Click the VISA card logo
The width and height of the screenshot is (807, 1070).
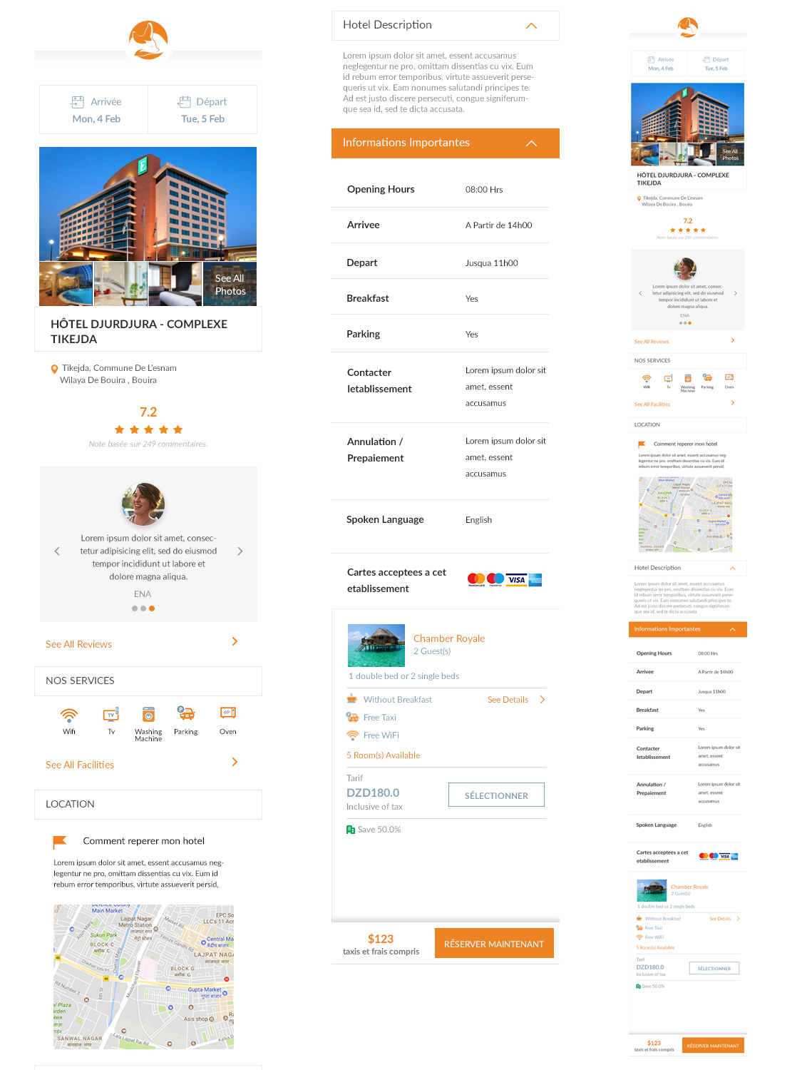pos(517,579)
